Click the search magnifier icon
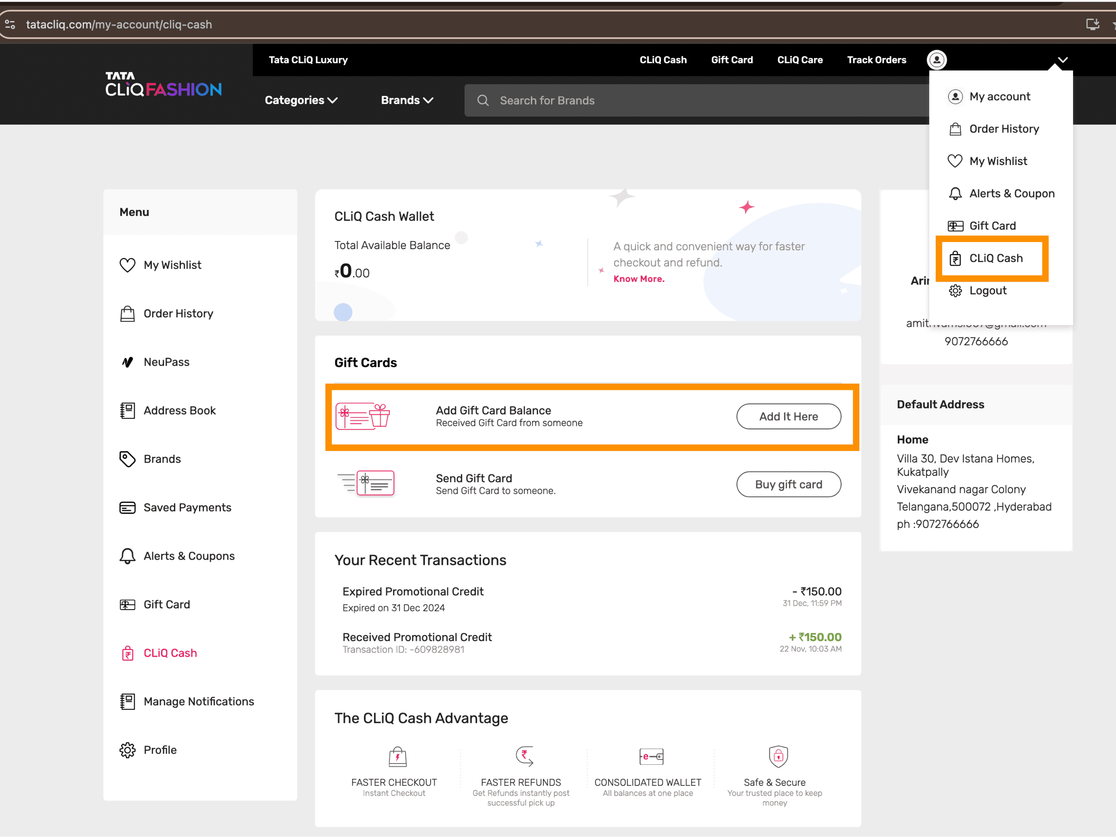Image resolution: width=1116 pixels, height=837 pixels. pos(483,100)
